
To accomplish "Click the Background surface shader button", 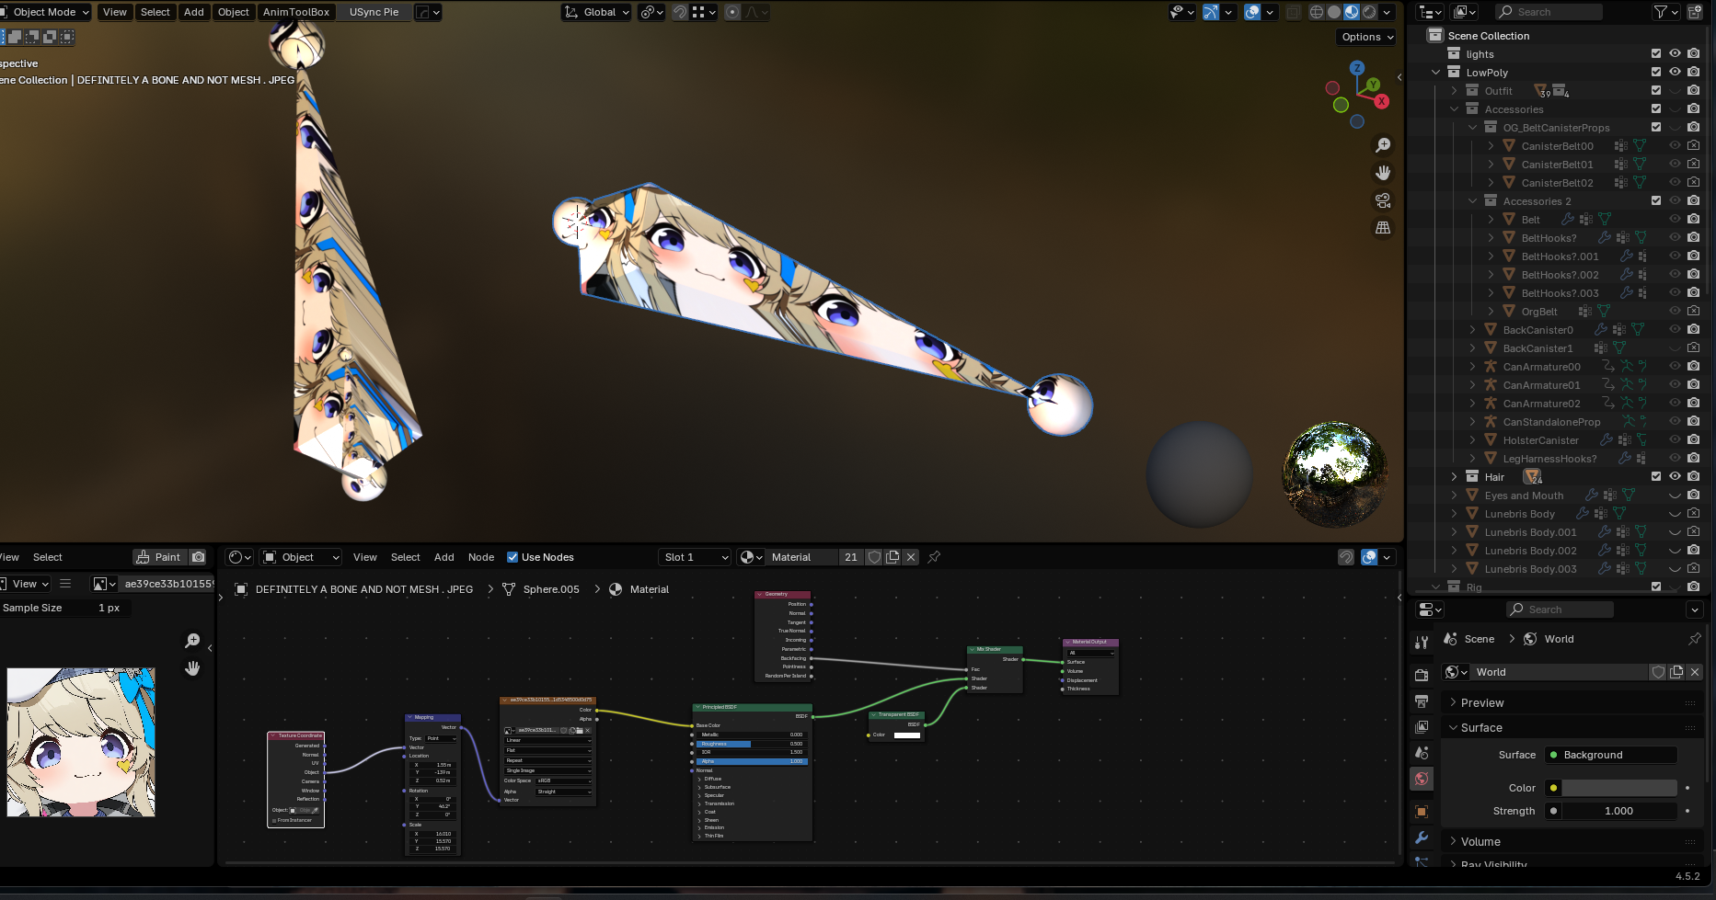I will tap(1611, 755).
